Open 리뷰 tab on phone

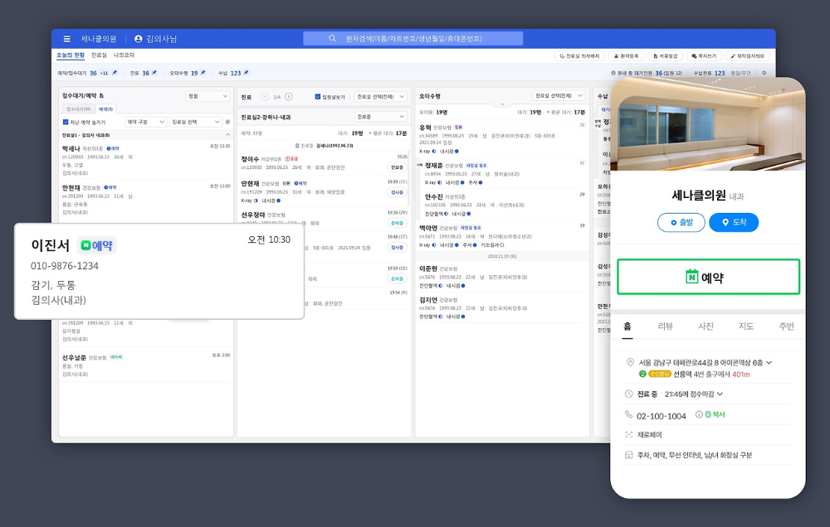[665, 326]
